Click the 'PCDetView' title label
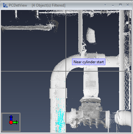The image size is (133, 134). click(x=18, y=5)
